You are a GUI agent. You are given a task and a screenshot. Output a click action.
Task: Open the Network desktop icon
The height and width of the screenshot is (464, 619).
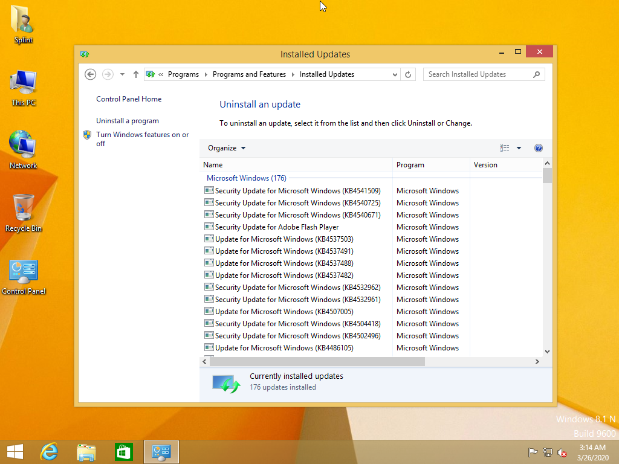24,150
